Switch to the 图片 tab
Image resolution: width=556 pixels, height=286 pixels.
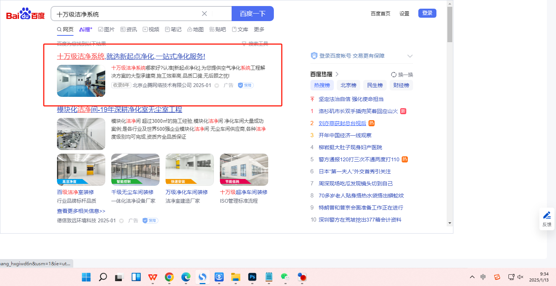[x=106, y=29]
